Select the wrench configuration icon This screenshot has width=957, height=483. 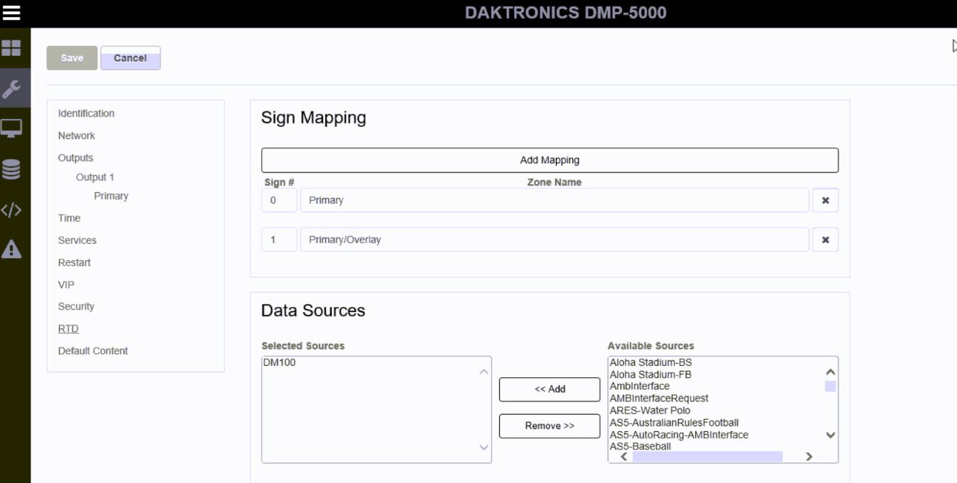pyautogui.click(x=11, y=89)
